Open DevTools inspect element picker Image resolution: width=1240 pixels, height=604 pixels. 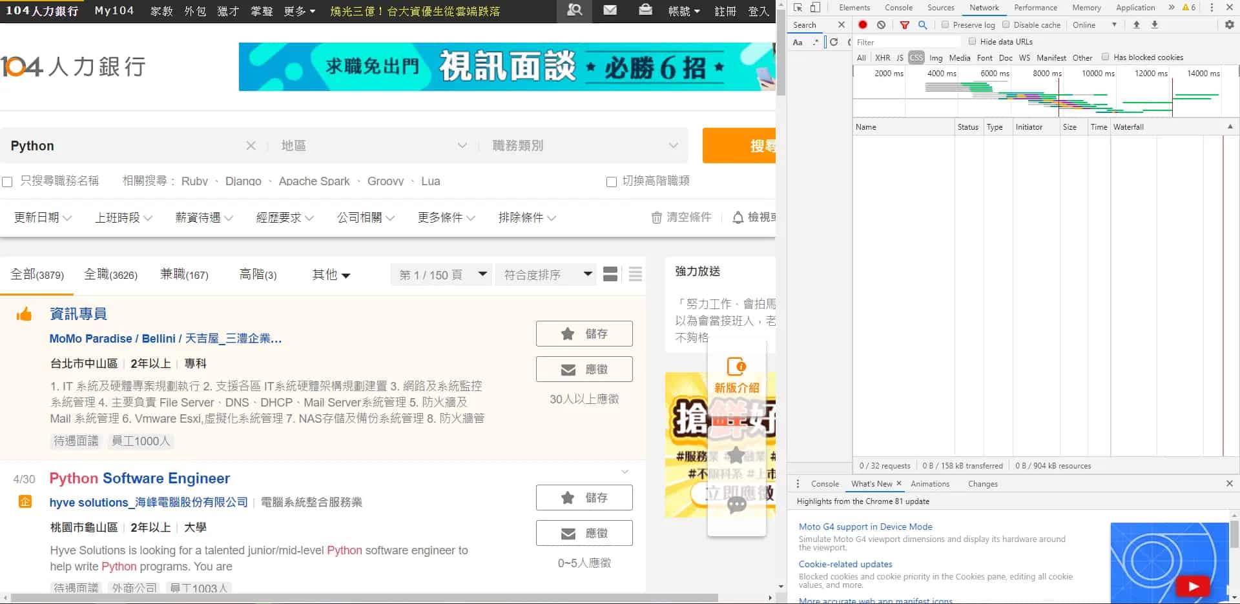click(x=798, y=8)
